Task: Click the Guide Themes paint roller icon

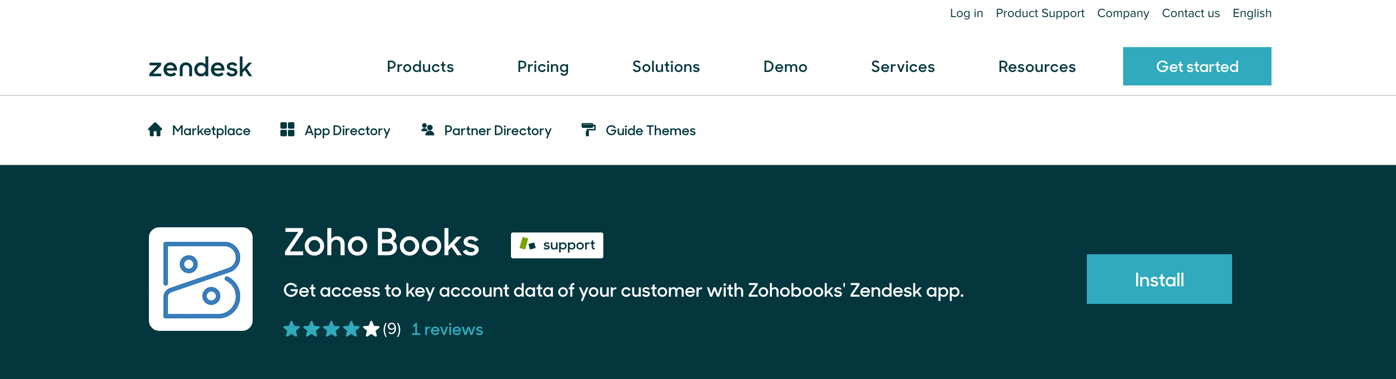Action: tap(588, 130)
